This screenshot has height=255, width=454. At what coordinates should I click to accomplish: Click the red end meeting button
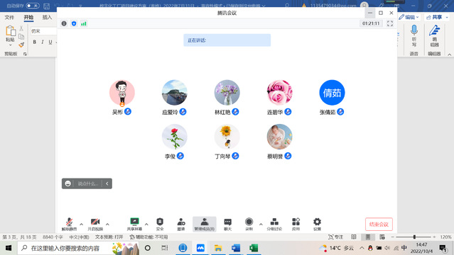coord(379,224)
